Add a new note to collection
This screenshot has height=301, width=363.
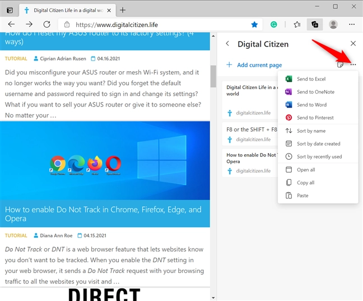[340, 64]
